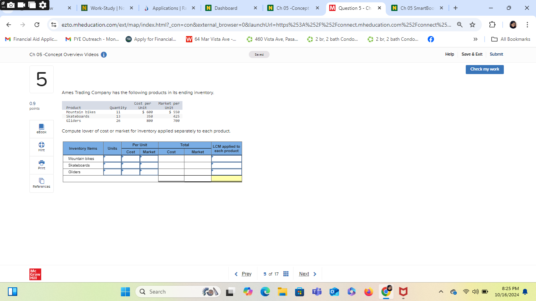
Task: Open Microsoft Store from the taskbar
Action: tap(299, 292)
